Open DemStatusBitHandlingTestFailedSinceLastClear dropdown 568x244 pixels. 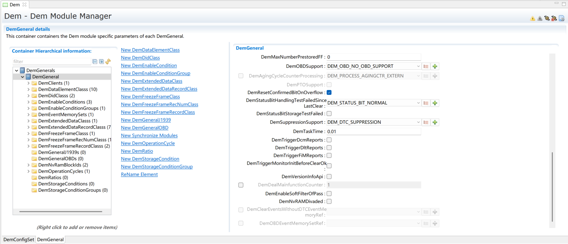coord(373,103)
